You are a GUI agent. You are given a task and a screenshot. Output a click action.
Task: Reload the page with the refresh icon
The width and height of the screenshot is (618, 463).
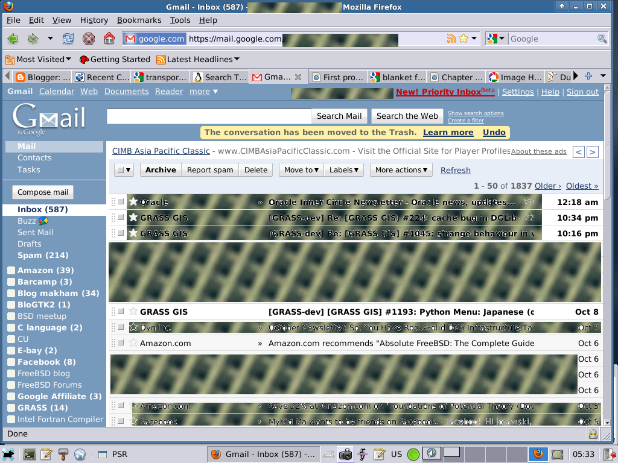pyautogui.click(x=68, y=39)
